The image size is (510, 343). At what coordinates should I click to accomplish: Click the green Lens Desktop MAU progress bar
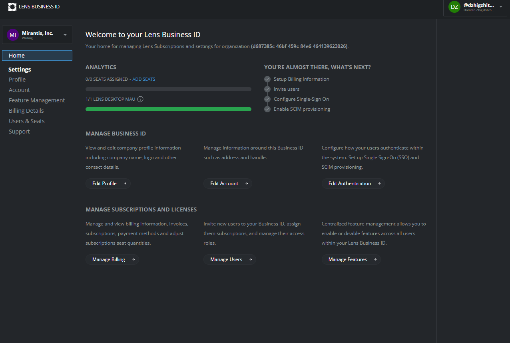pyautogui.click(x=168, y=109)
